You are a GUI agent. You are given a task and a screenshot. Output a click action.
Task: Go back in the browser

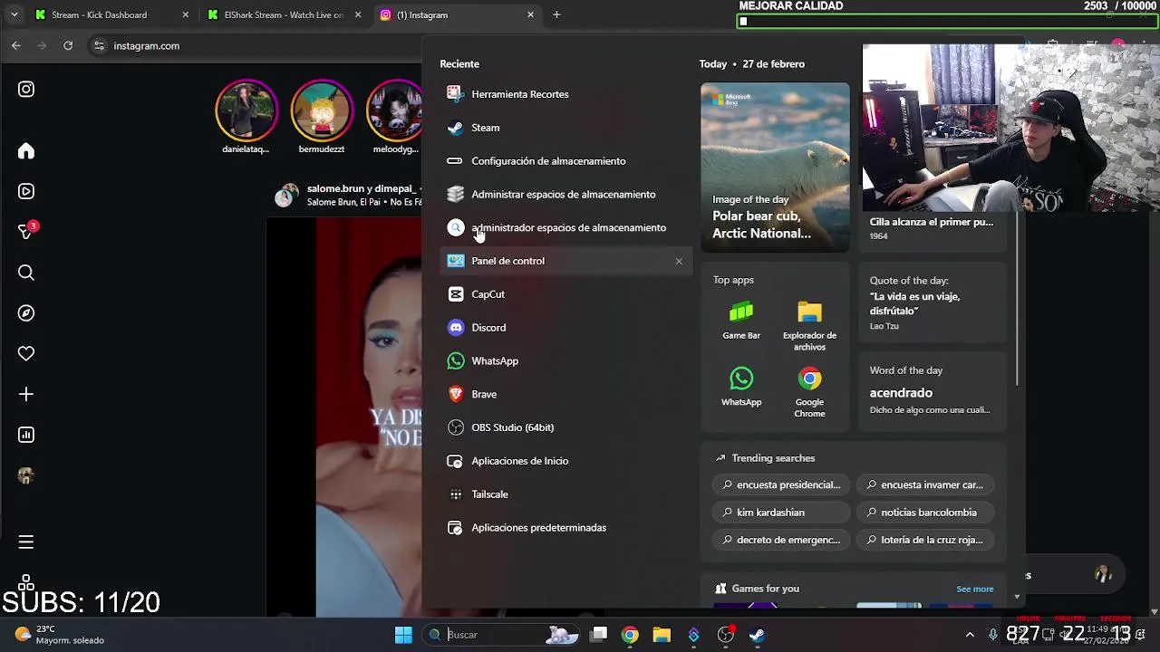click(16, 45)
